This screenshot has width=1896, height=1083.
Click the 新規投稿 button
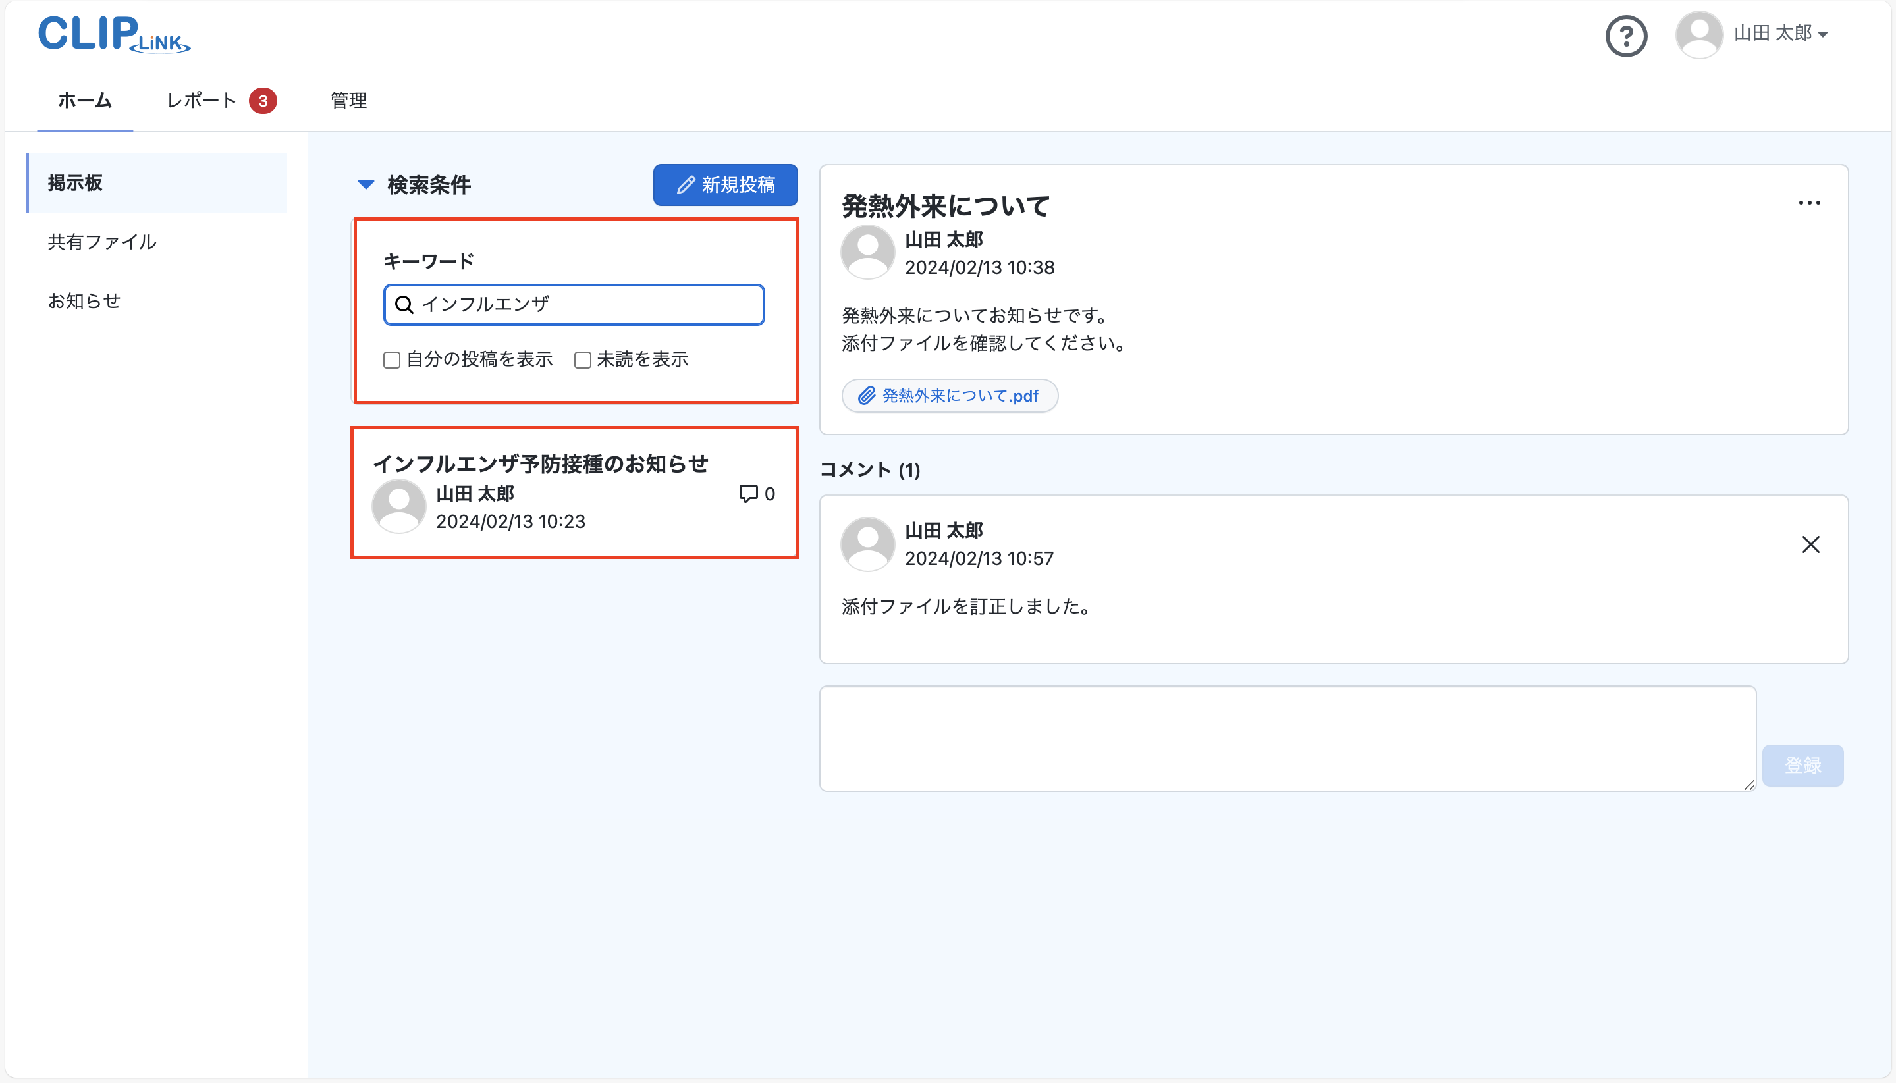(x=724, y=184)
